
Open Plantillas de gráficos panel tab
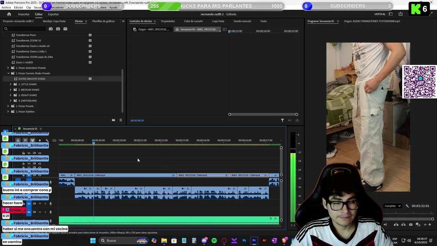coord(103,21)
